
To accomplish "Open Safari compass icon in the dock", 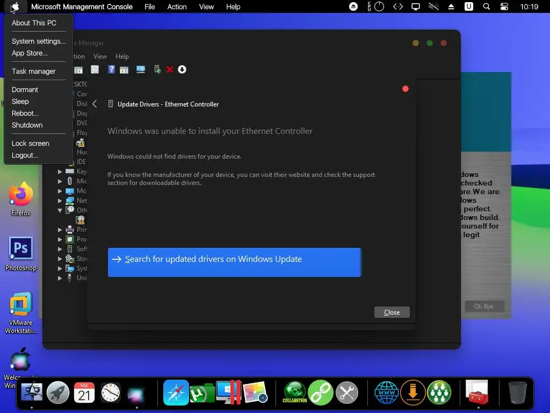I will coord(176,392).
